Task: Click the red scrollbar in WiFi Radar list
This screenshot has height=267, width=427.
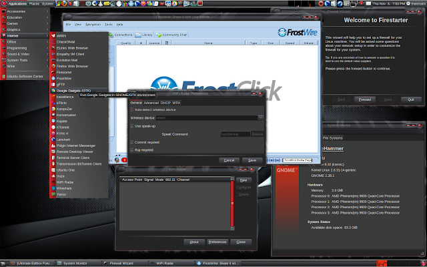Action: pos(232,203)
